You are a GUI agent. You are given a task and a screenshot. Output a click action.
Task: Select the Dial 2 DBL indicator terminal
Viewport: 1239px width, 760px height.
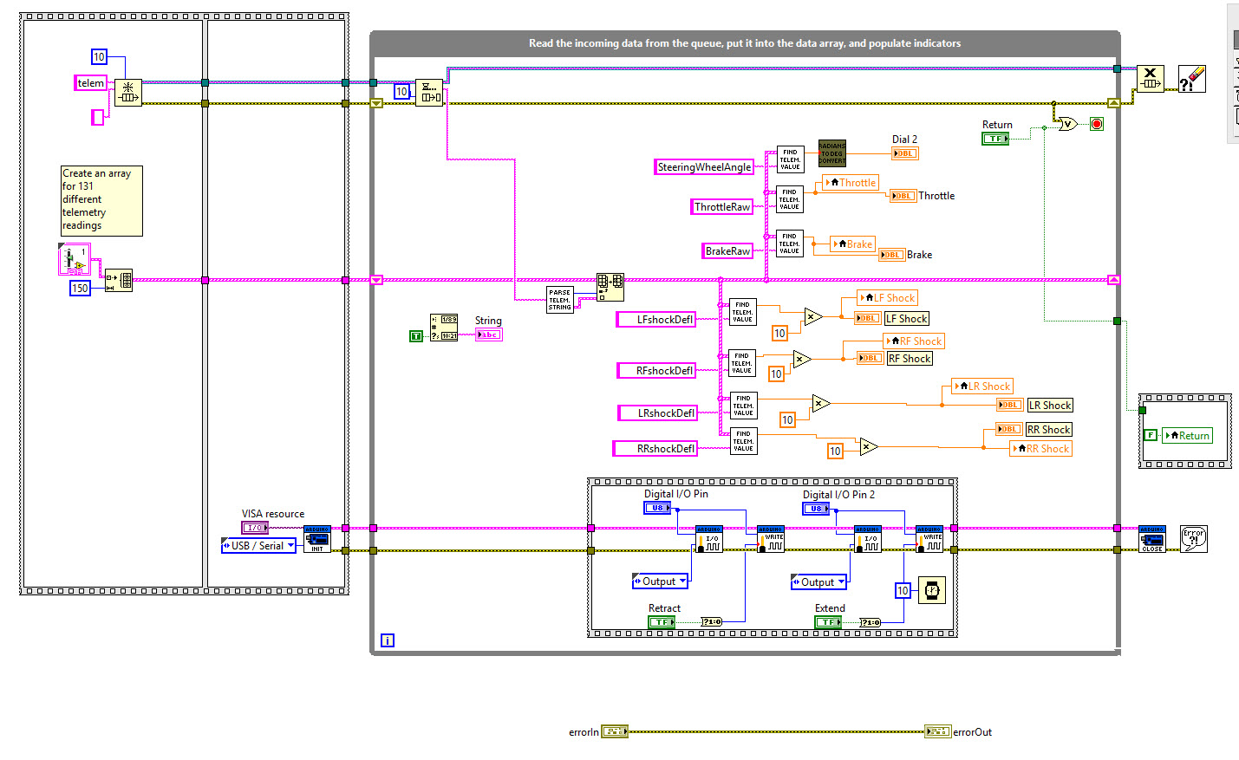pyautogui.click(x=905, y=153)
